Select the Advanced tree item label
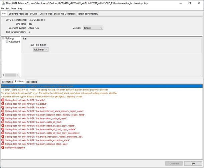Viewport: 204px width, 168px height. point(14,41)
